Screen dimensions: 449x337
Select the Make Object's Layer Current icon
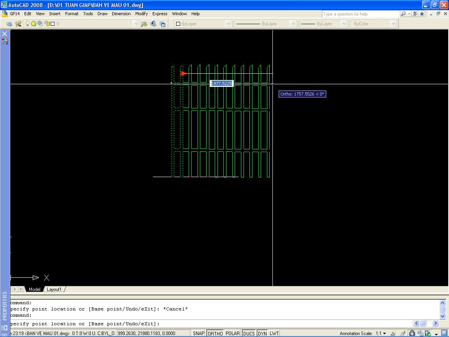coord(143,23)
